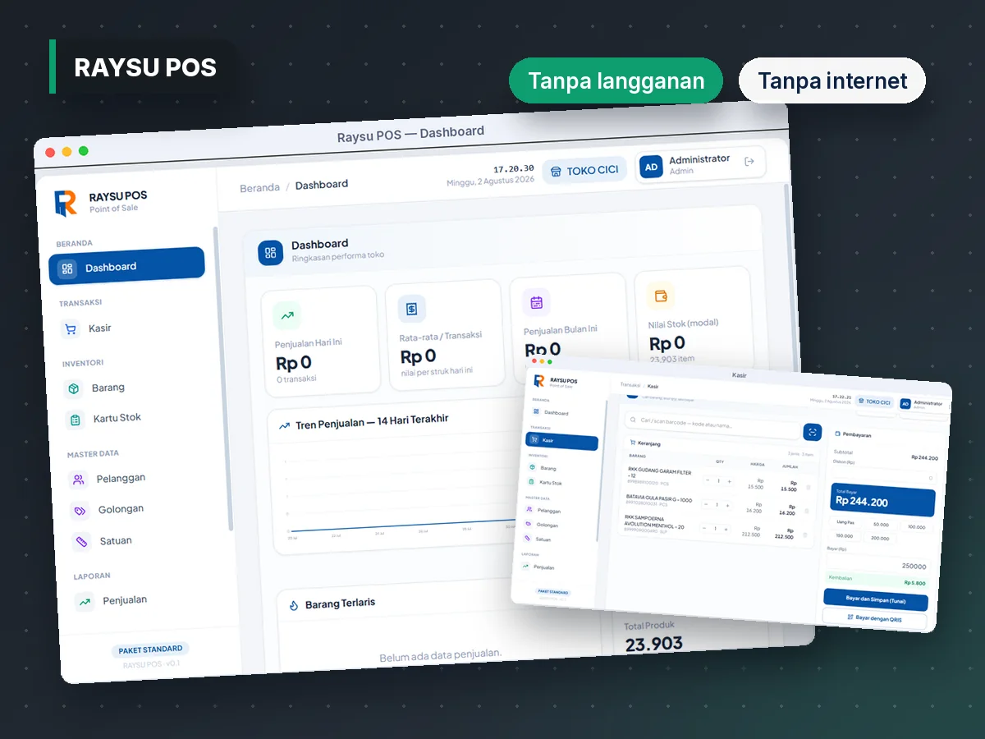Screen dimensions: 985x739
Task: Focus the Cari / scan barcode search field
Action: (712, 425)
